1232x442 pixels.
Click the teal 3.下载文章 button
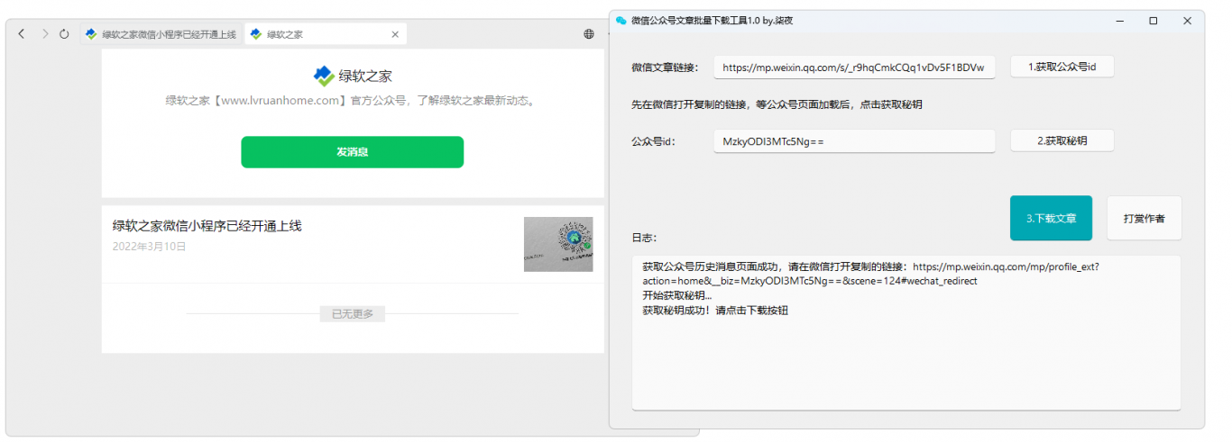pyautogui.click(x=1051, y=218)
